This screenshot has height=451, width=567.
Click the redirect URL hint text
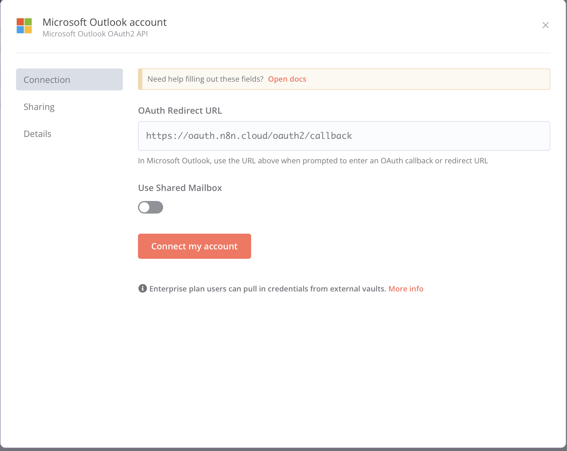(x=313, y=161)
